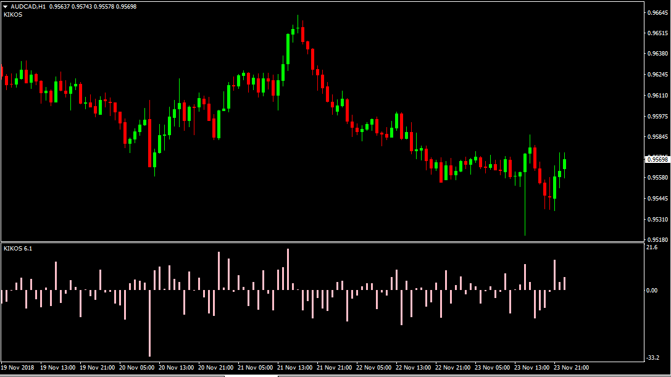
Task: Click the 0.96645 price scale label
Action: point(656,12)
